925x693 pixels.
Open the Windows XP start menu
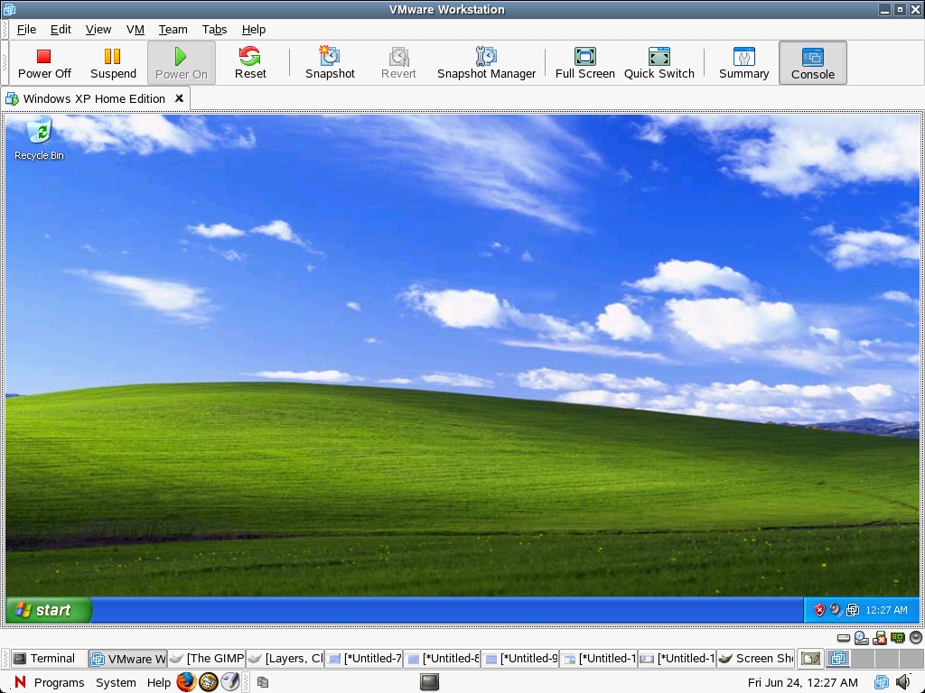pyautogui.click(x=49, y=610)
